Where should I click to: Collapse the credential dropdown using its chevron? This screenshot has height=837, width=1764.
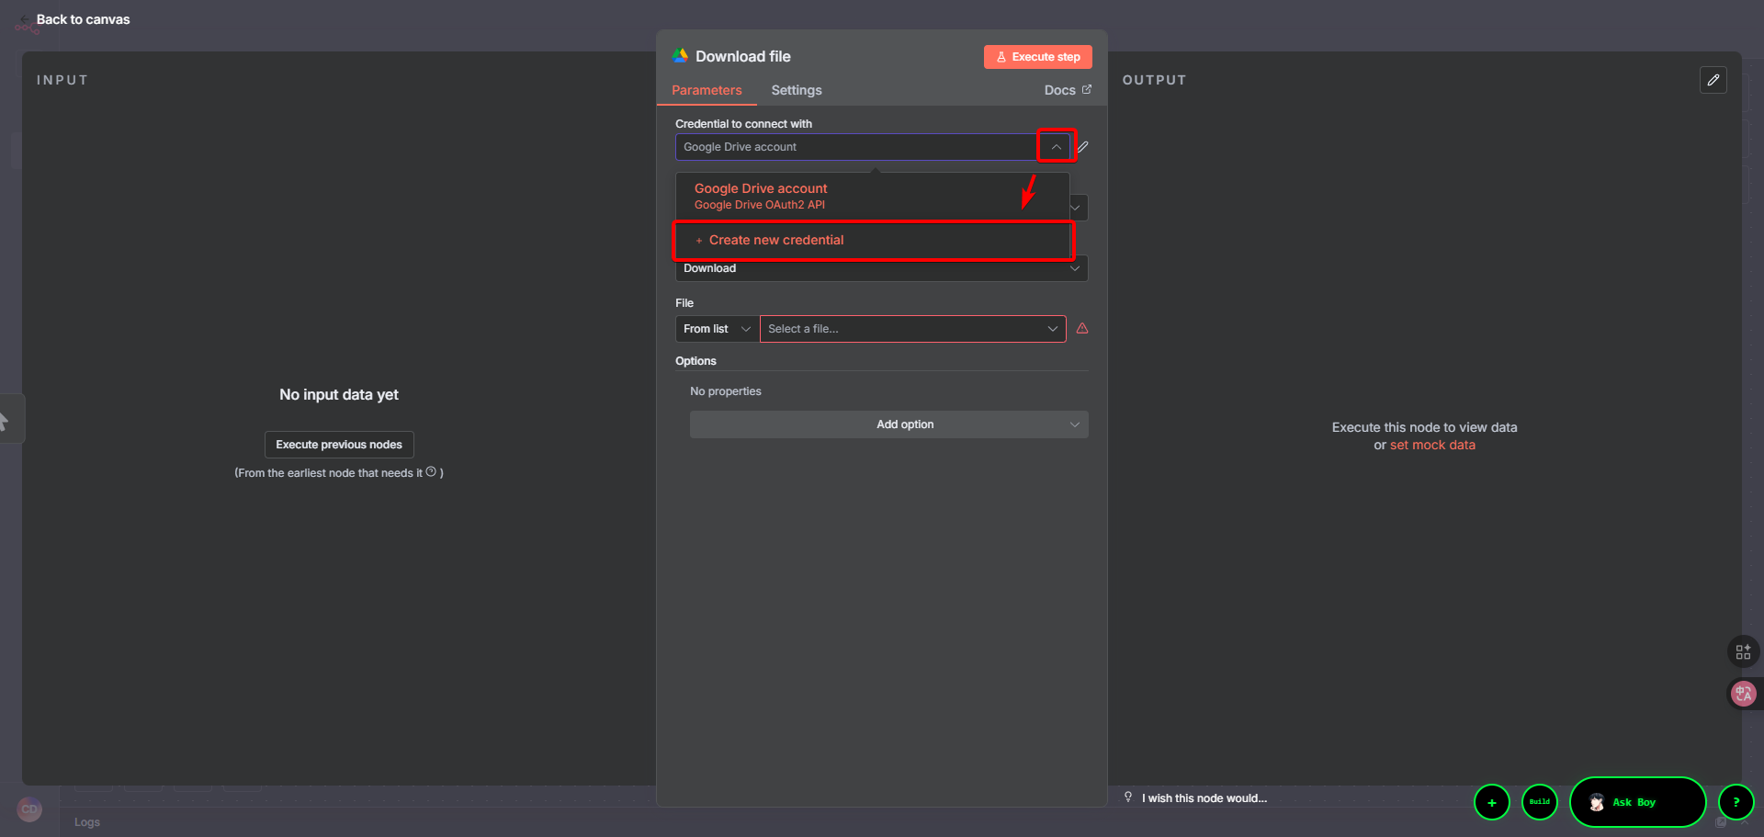click(x=1057, y=147)
